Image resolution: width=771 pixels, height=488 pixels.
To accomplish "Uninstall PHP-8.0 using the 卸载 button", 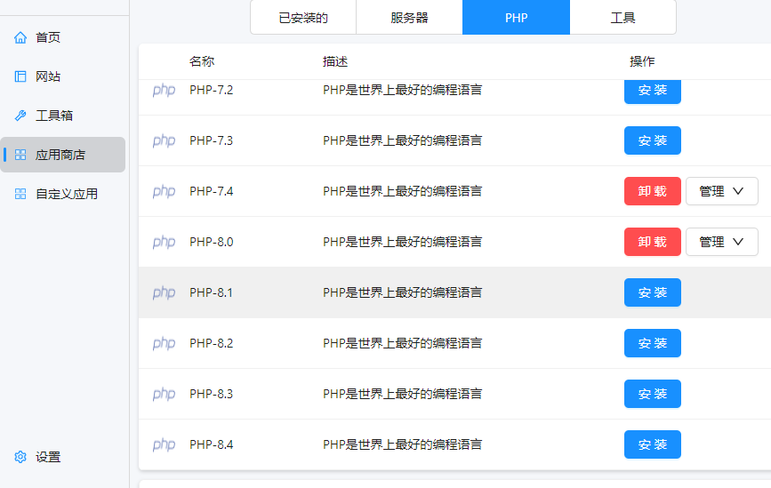I will [652, 242].
